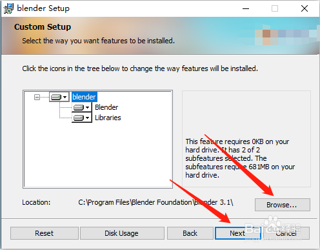Open dropdown arrow beside blender root feature
320x250 pixels.
65,97
